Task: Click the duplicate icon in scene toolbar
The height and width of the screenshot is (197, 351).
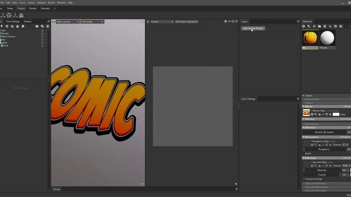Action: coord(42,26)
